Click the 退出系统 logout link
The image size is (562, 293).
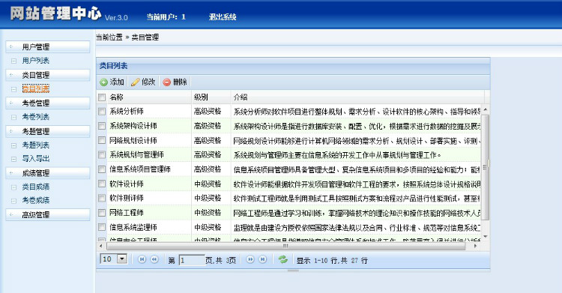[223, 16]
